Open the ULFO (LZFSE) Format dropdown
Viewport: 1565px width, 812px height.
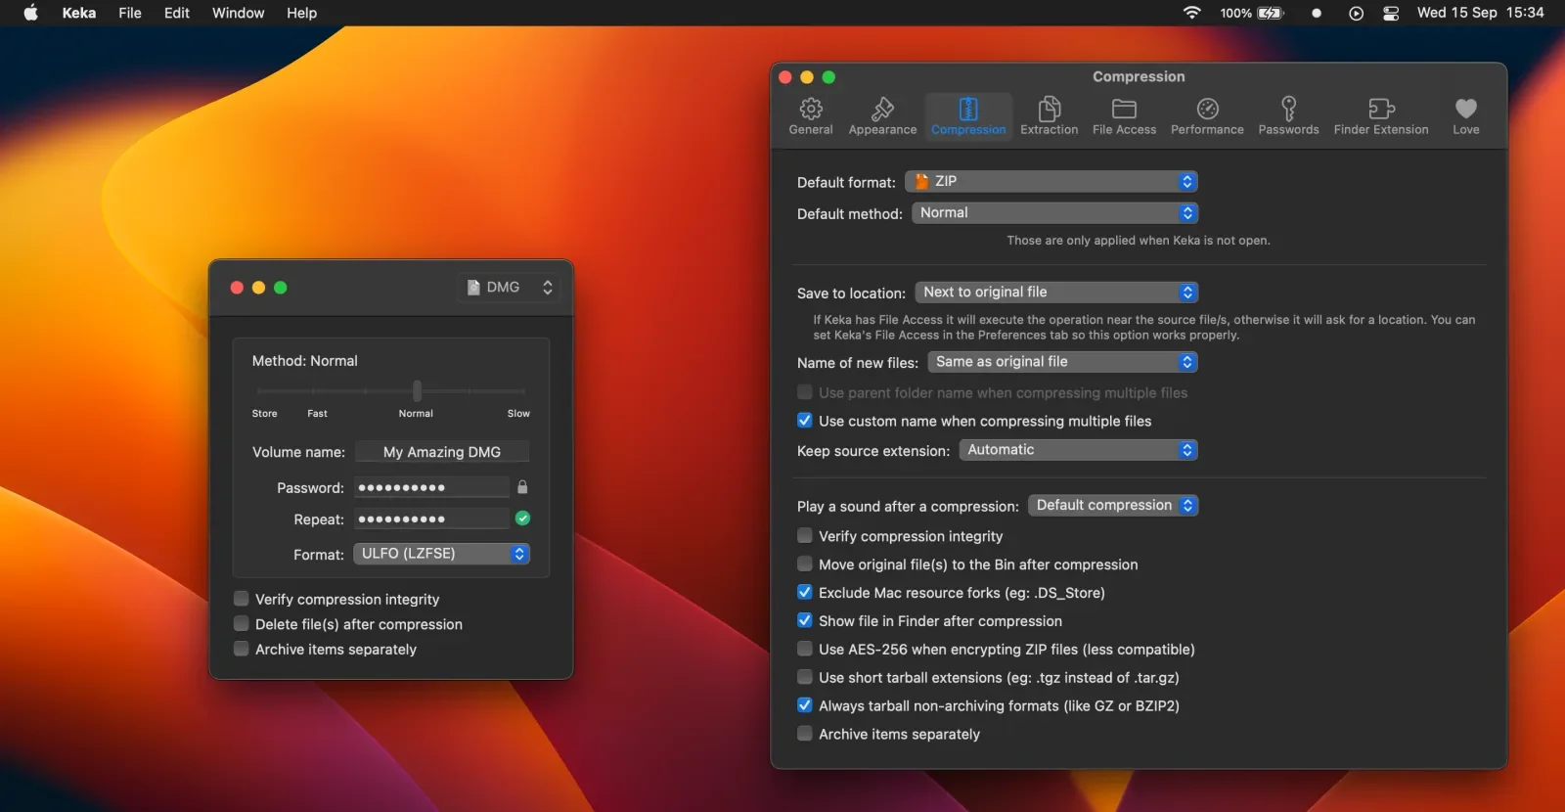tap(441, 554)
